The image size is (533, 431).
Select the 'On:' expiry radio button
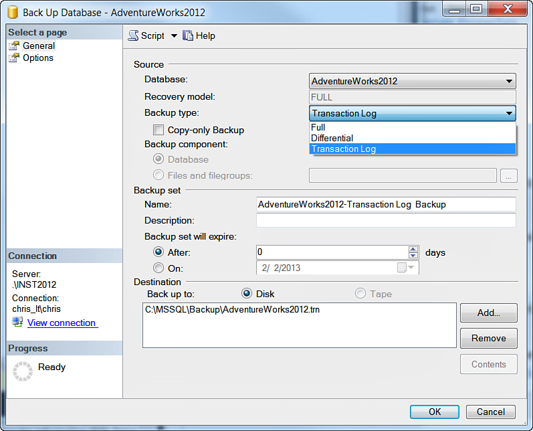pos(158,268)
